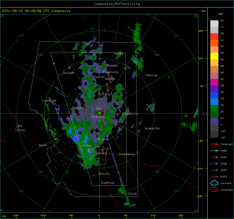The width and height of the screenshot is (234, 219).
Task: Click the green 22JP arrow in legend
Action: (214, 170)
